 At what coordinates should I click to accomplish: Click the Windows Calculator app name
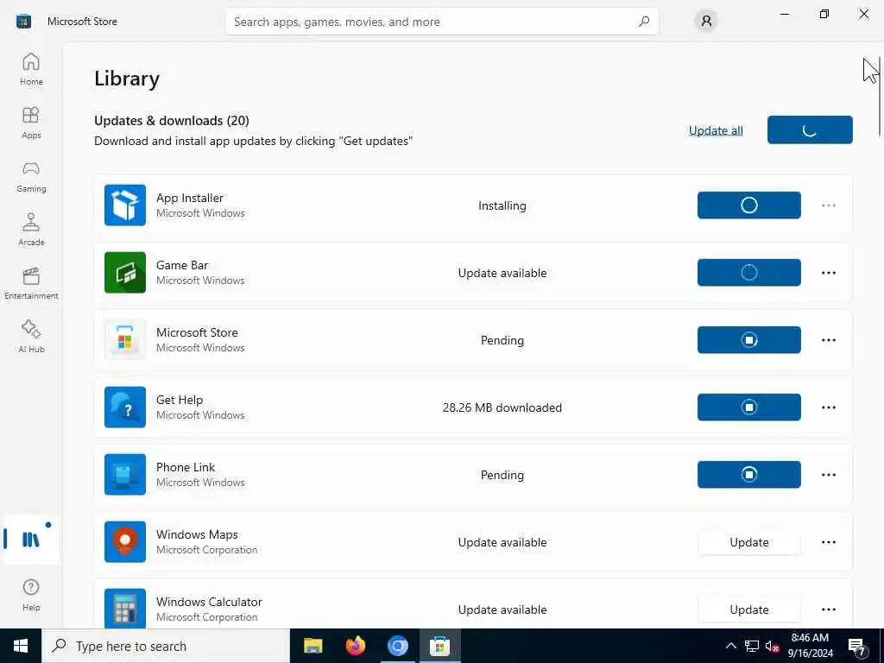click(209, 602)
